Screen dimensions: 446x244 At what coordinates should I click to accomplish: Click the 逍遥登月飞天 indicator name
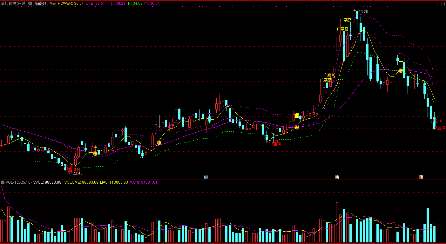[44, 3]
